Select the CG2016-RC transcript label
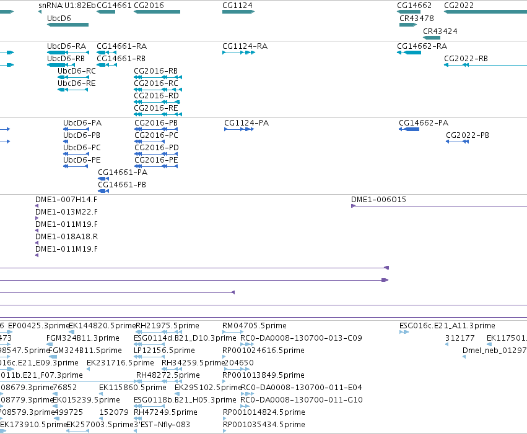The height and width of the screenshot is (434, 527). 156,83
